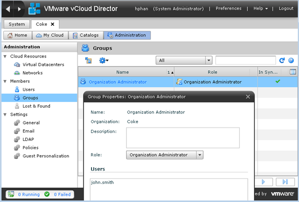Click in the Description text box

click(x=183, y=137)
